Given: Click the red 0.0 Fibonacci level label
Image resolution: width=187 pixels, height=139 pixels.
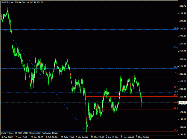Looking at the screenshot, I should click(176, 74).
